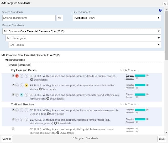Click the P priority icon for EE.RL.K.1
The width and height of the screenshot is (168, 143).
coord(17,76)
